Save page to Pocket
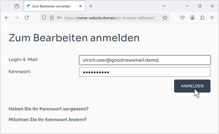This screenshot has height=134, width=219. point(182,18)
